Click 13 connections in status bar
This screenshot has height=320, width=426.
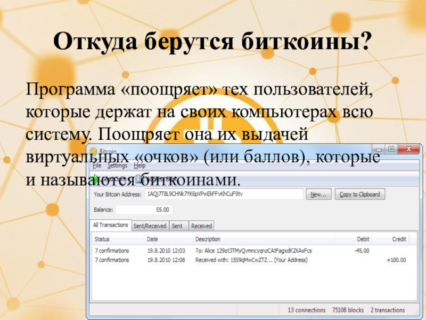[x=307, y=310]
